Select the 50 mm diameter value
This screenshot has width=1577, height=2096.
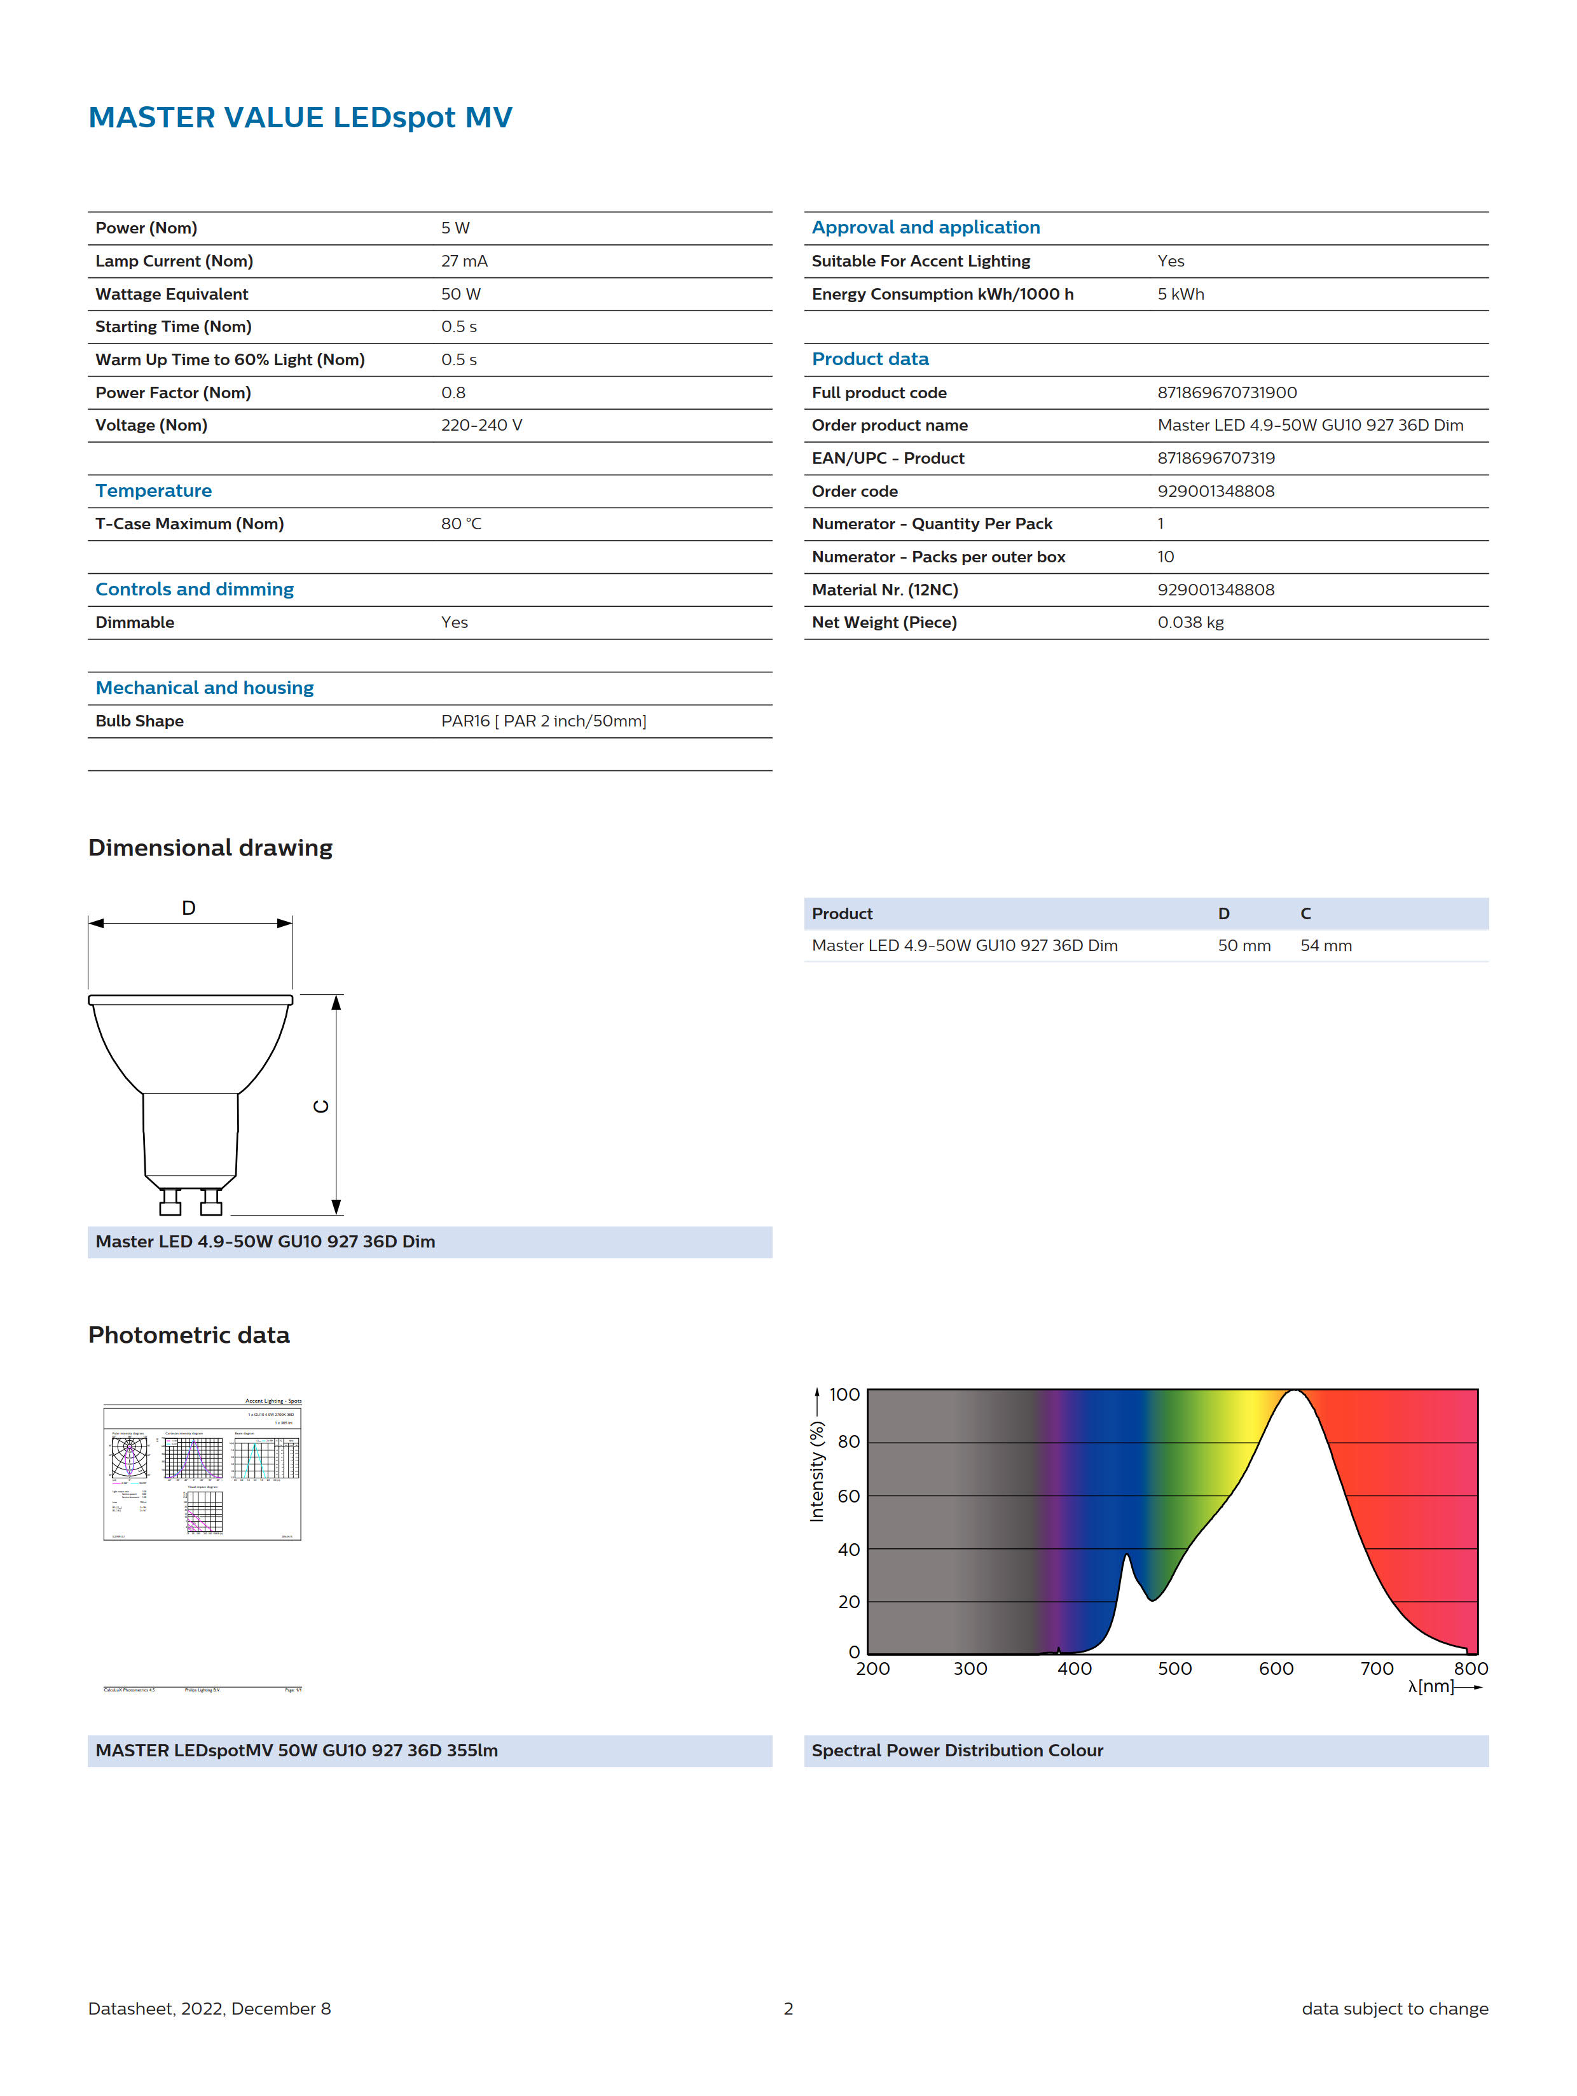coord(1244,946)
